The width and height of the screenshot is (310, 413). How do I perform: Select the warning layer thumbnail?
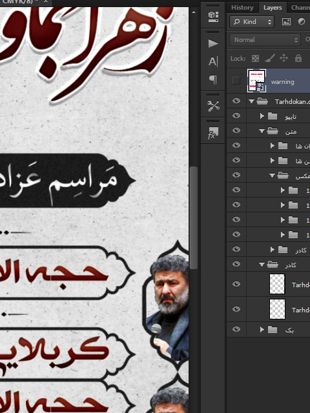[256, 81]
